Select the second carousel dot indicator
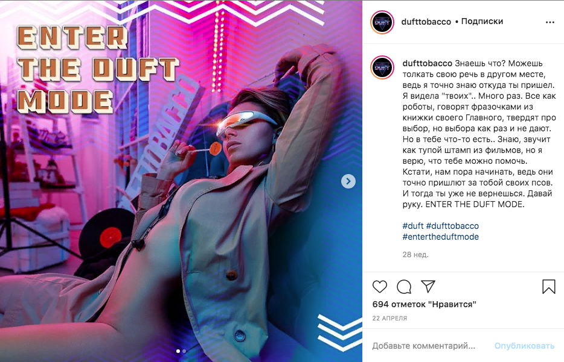Viewport: 564px width, 362px height. point(184,351)
